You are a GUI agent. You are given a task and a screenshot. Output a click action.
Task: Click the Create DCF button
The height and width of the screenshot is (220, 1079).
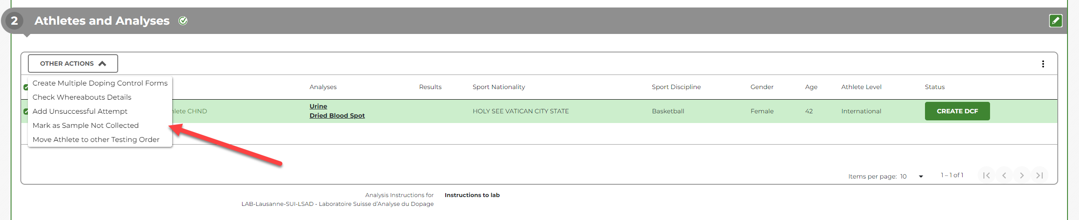(957, 111)
